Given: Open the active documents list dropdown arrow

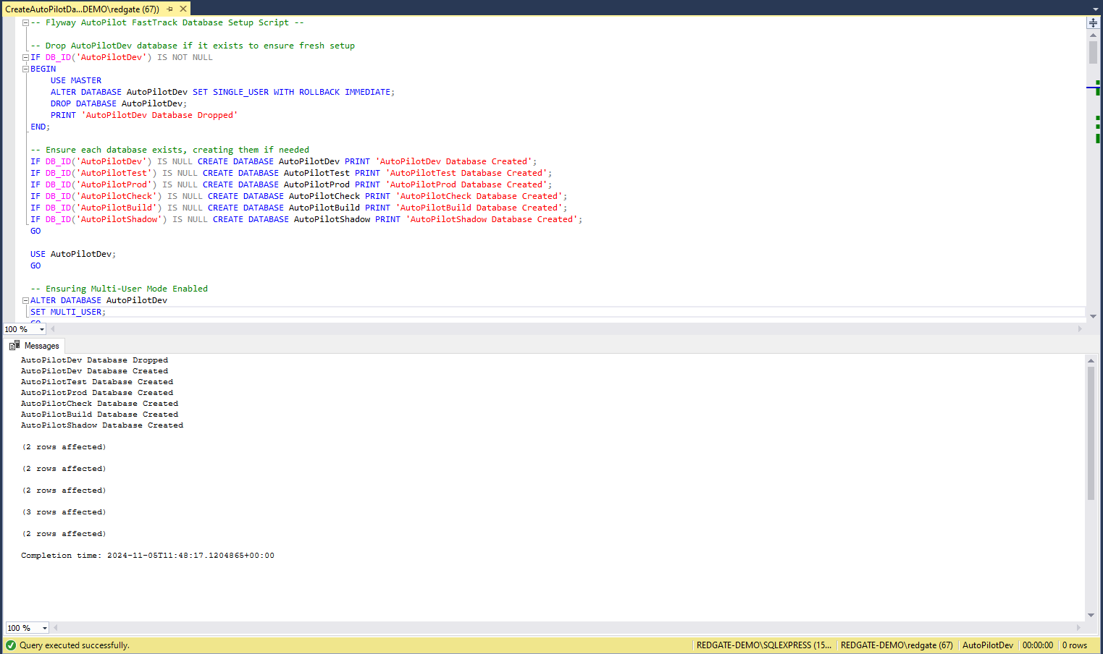Looking at the screenshot, I should pyautogui.click(x=1095, y=9).
